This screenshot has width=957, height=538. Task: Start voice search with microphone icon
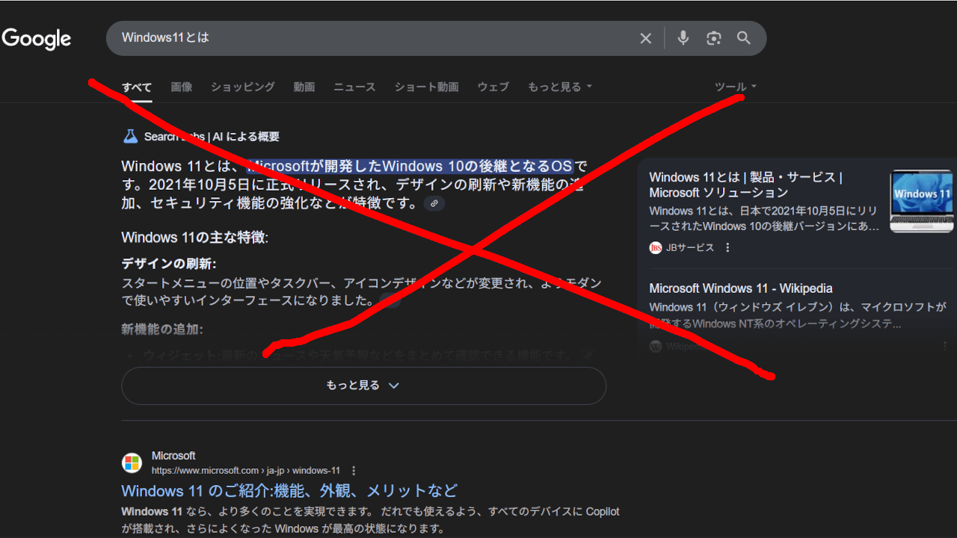[683, 38]
